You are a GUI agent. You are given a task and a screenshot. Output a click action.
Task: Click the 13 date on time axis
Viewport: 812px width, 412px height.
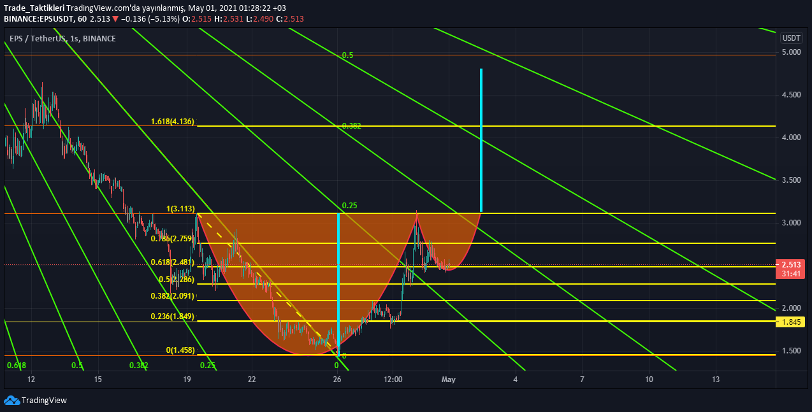pos(716,380)
